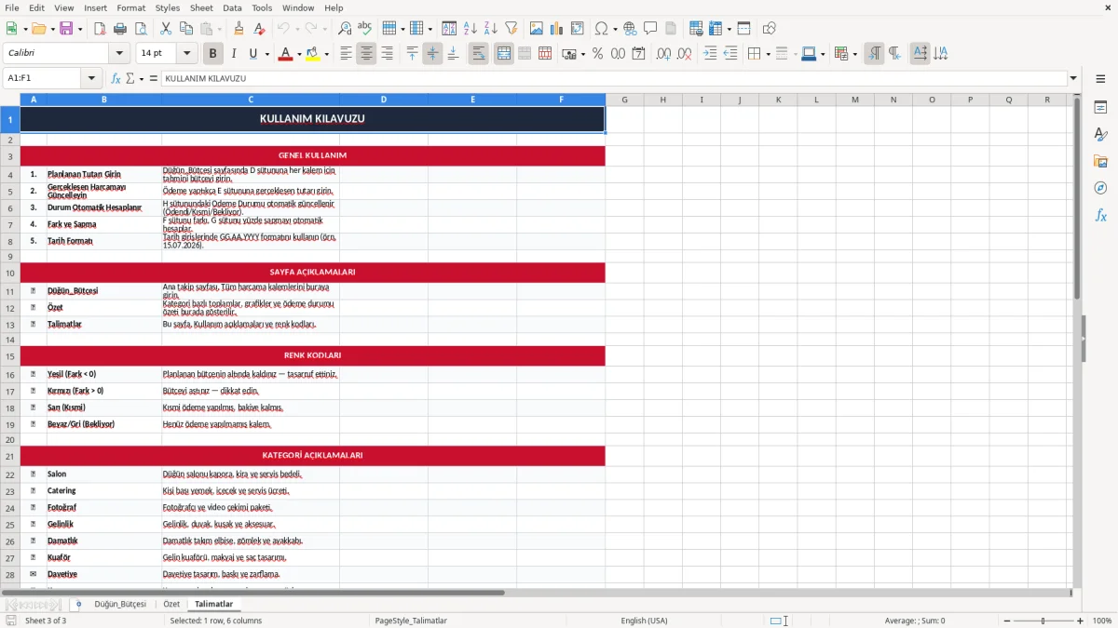
Task: Open Sidebar Properties panel icon
Action: pyautogui.click(x=1100, y=108)
